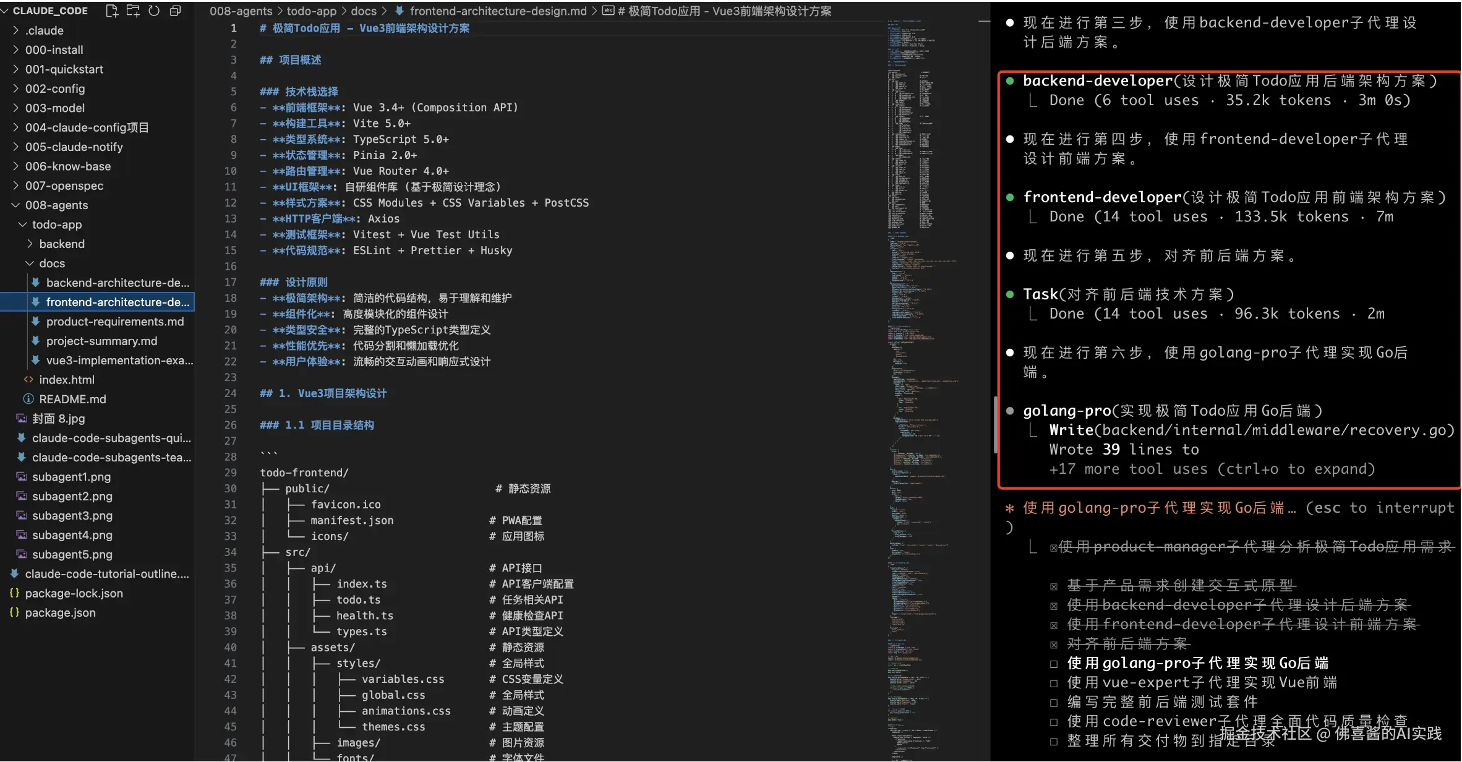Click checkbox for 使用vue-expert子代理实现Vue前端

click(x=1054, y=683)
